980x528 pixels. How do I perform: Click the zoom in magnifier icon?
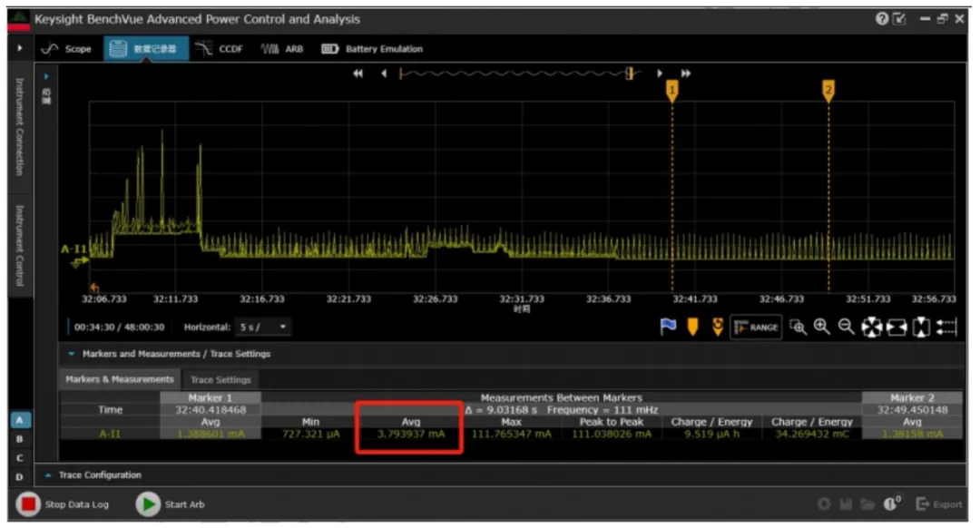coord(822,327)
